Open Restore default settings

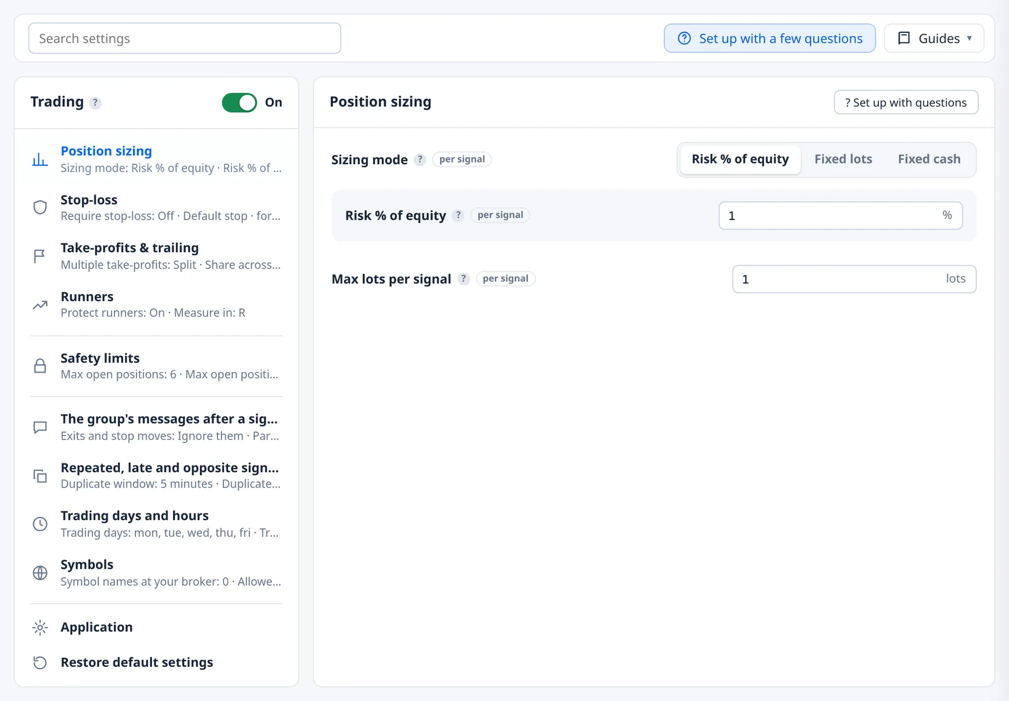click(156, 662)
